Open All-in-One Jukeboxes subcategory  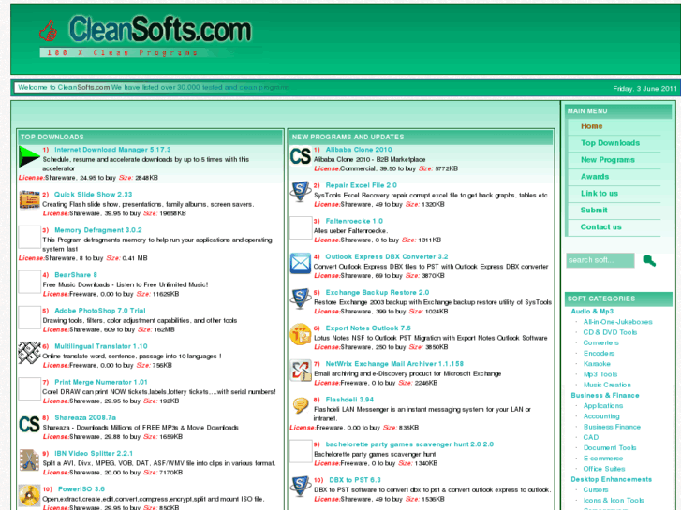617,322
